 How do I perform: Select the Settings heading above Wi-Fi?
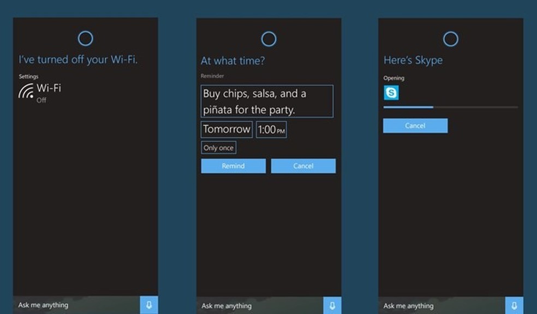[28, 76]
